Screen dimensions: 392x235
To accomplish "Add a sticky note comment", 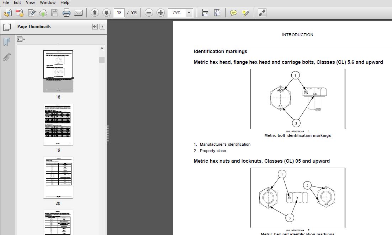I will pyautogui.click(x=233, y=13).
